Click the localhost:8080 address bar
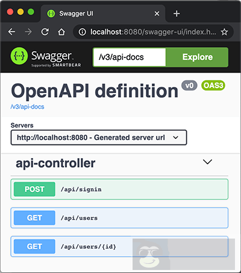This screenshot has width=241, height=273. (153, 32)
